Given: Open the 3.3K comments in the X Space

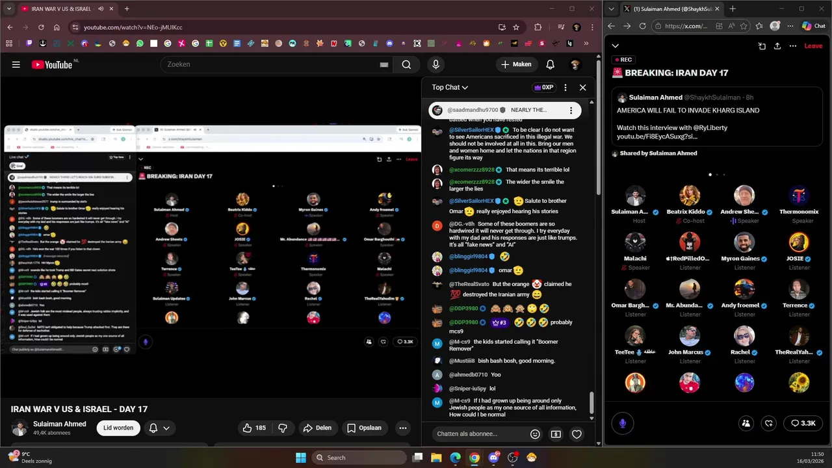Looking at the screenshot, I should click(803, 423).
